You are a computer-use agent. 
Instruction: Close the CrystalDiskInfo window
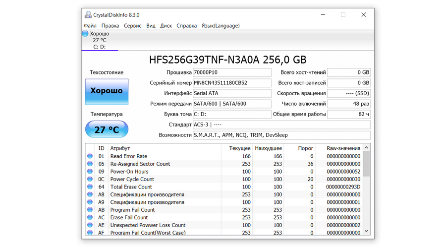[x=364, y=14]
